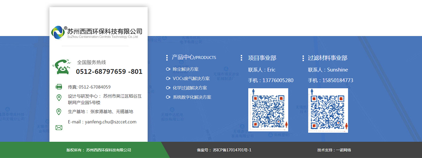Click the 全国服务热线 label

[x=92, y=62]
